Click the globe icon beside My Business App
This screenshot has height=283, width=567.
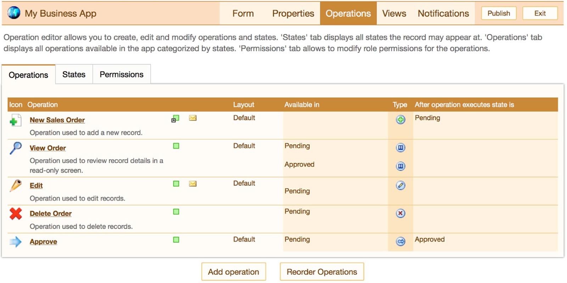point(14,13)
